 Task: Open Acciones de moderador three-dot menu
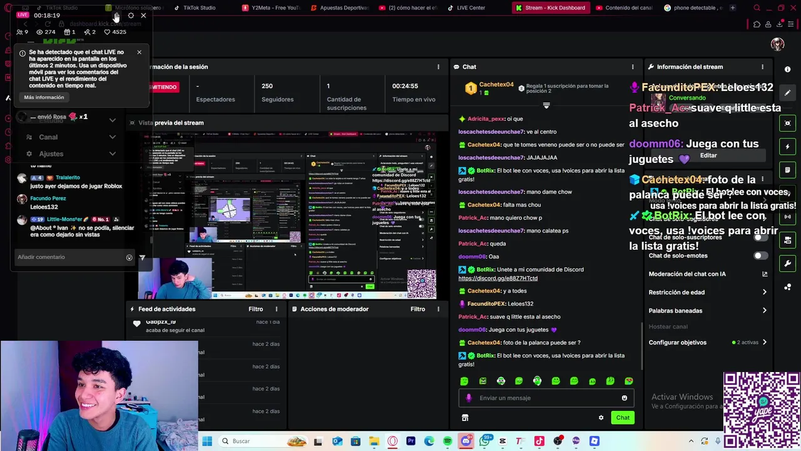[x=438, y=309]
